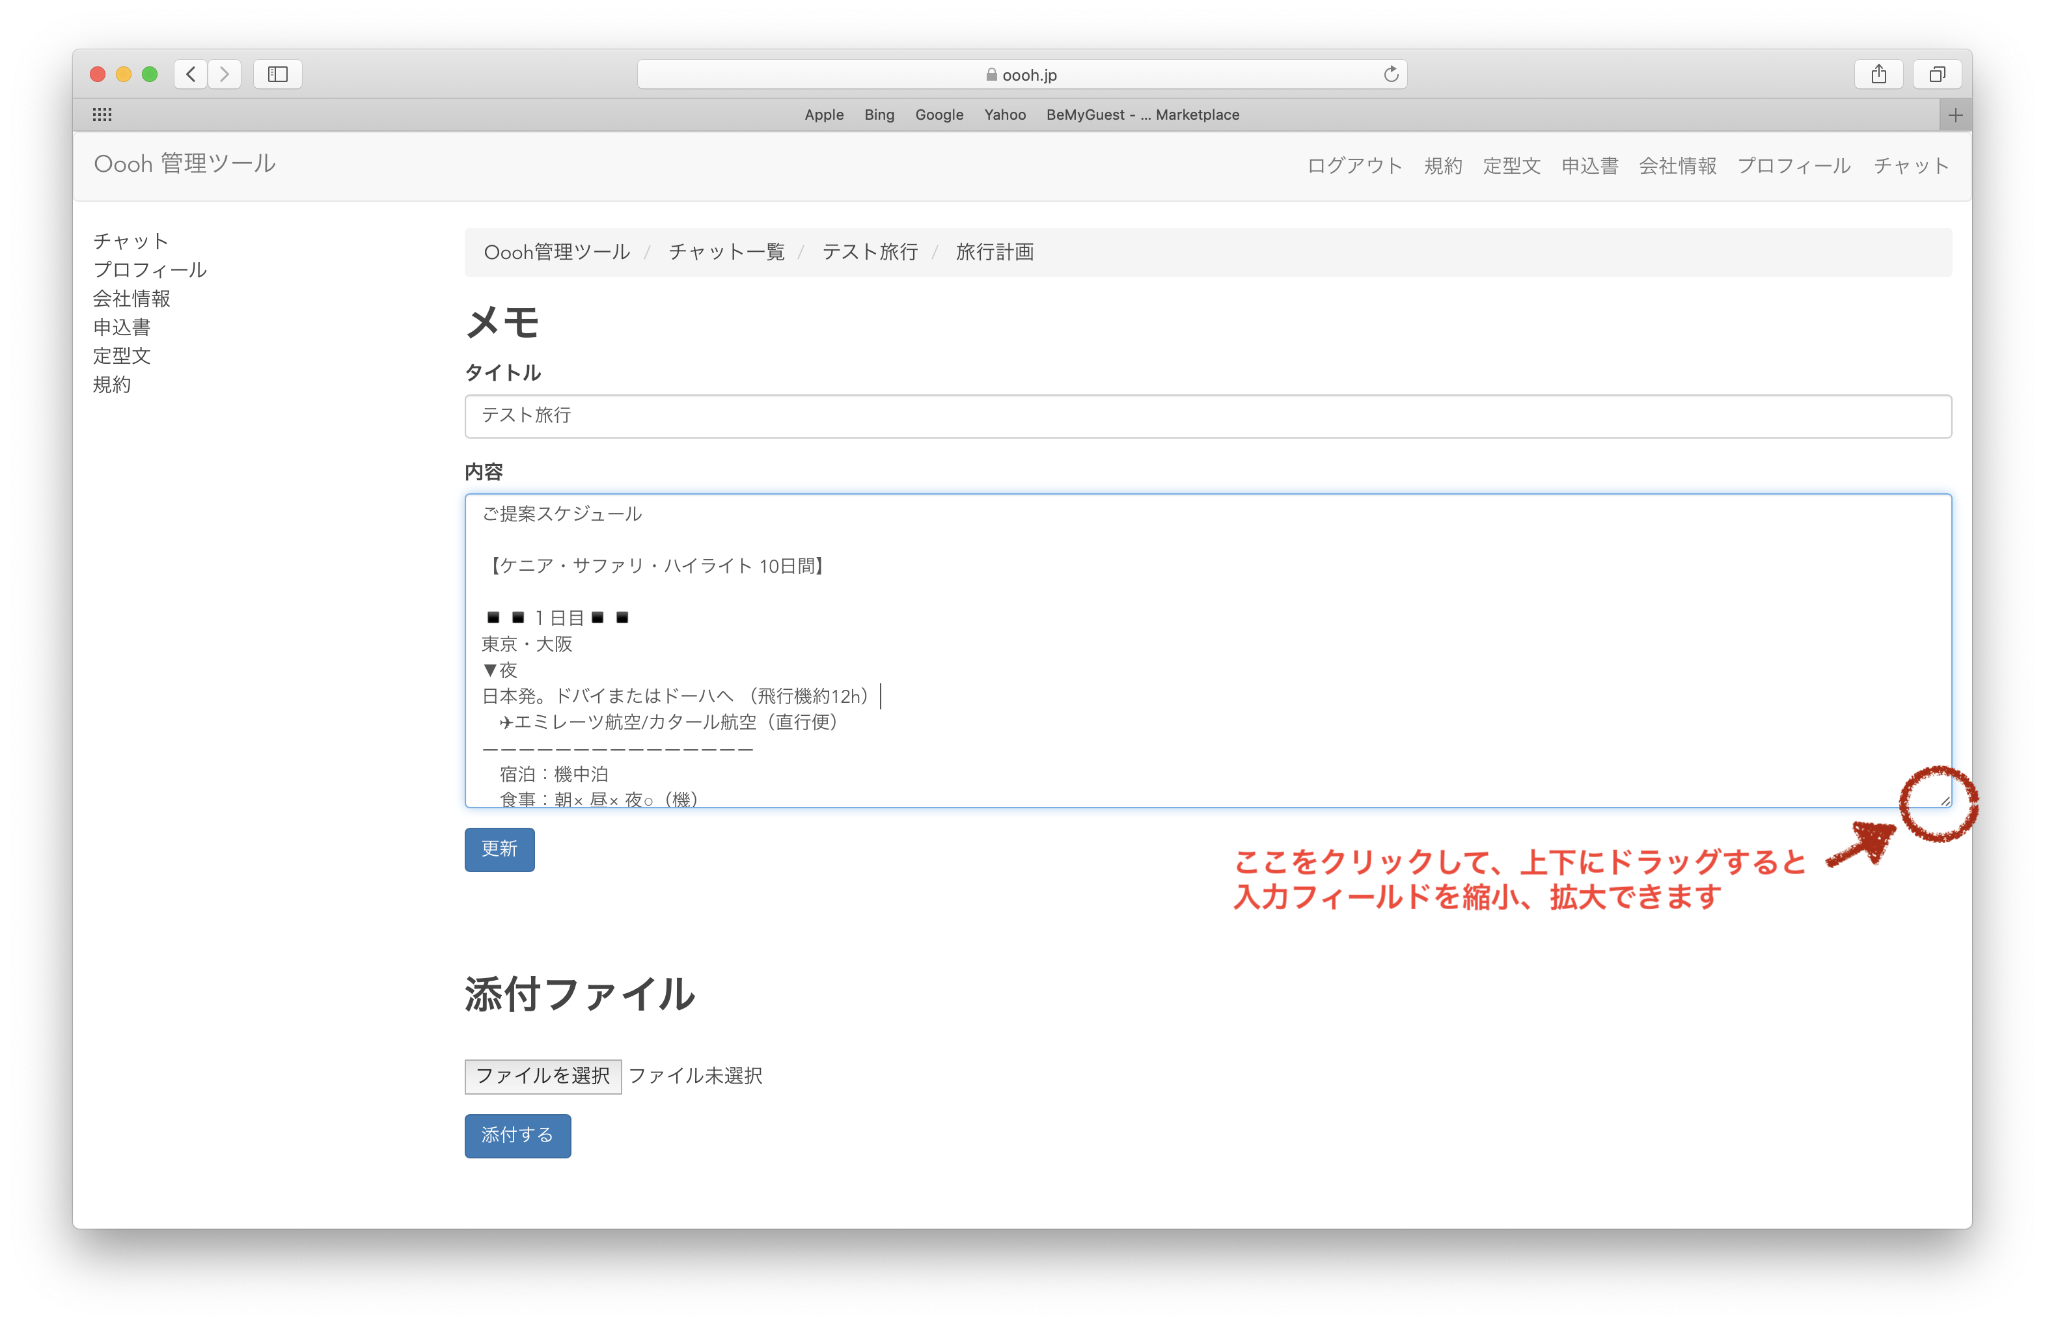The width and height of the screenshot is (2045, 1325).
Task: Select 定型文 in the top navigation
Action: (x=1511, y=166)
